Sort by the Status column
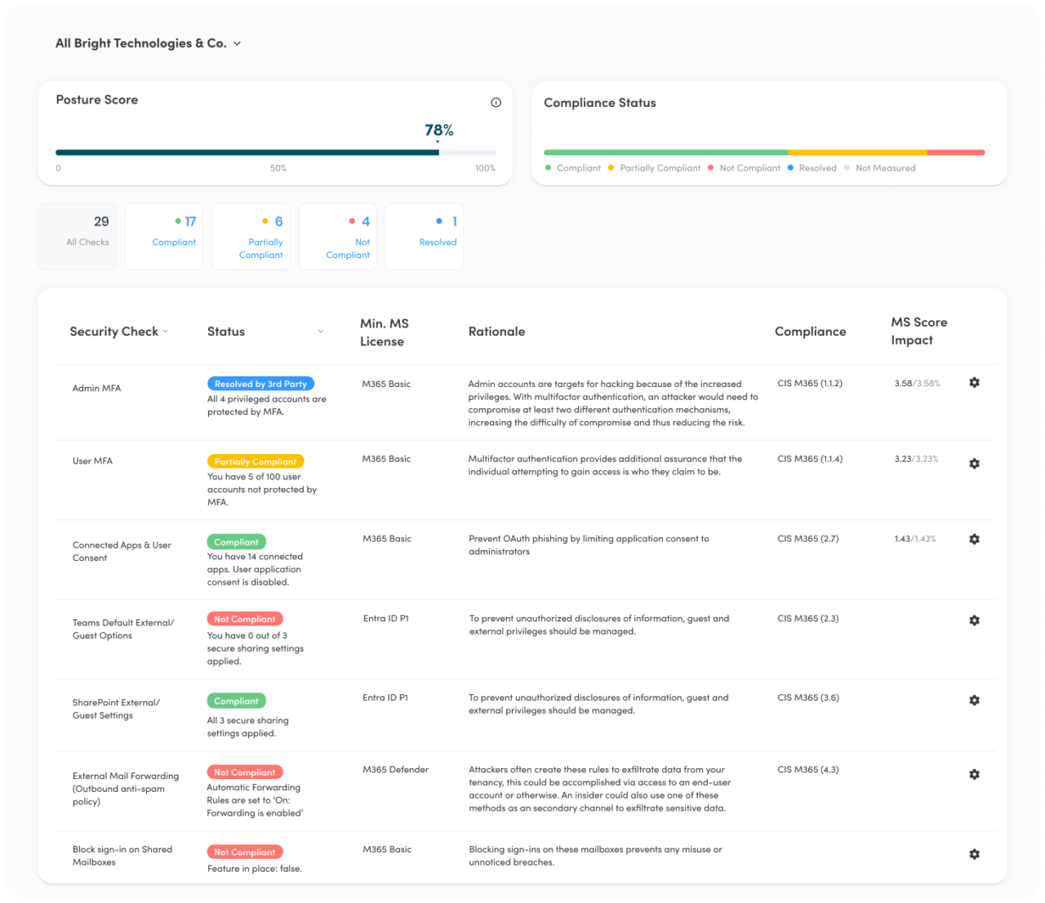The image size is (1045, 903). (x=320, y=331)
